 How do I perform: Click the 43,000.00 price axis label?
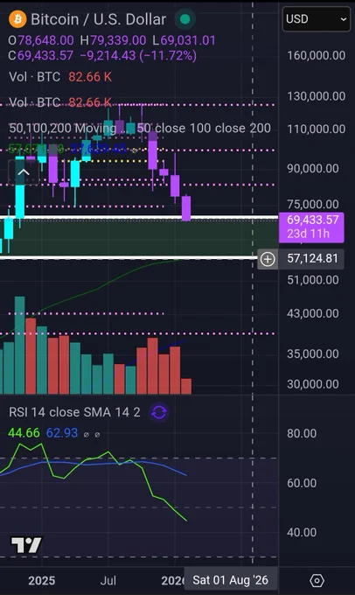[313, 313]
